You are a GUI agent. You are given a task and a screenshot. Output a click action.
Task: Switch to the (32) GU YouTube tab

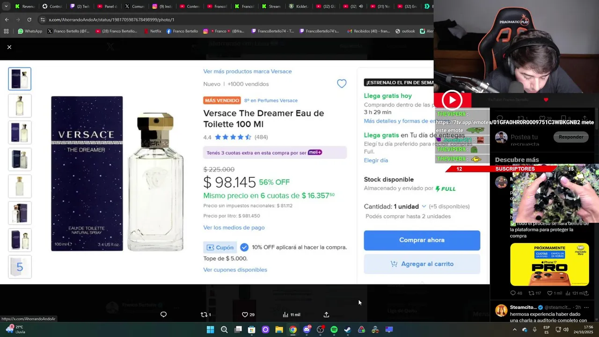(326, 7)
